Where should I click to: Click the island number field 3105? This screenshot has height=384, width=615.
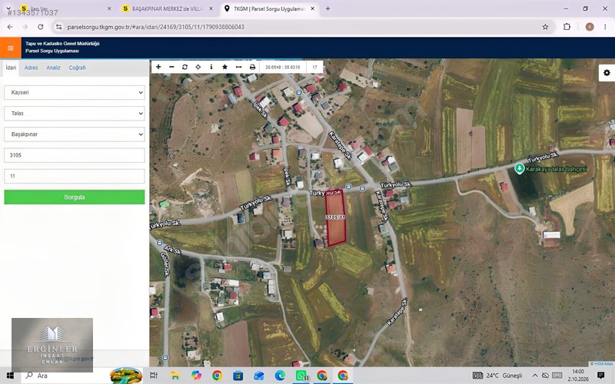[x=75, y=155]
